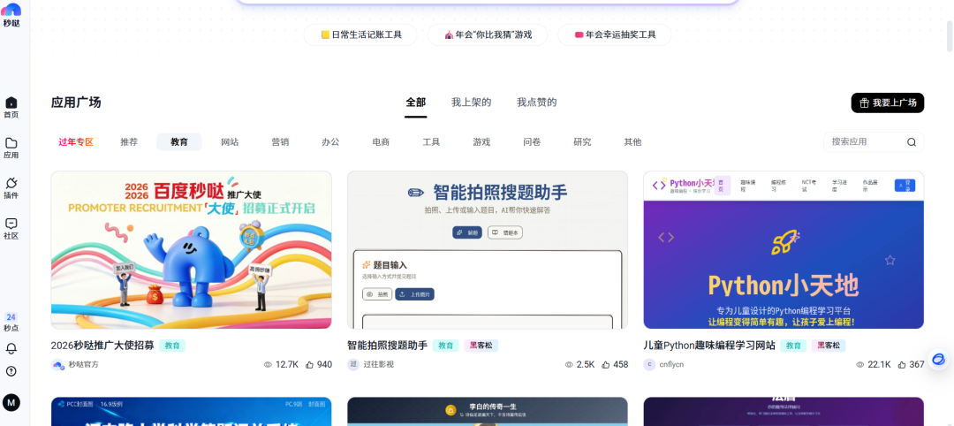954x426 pixels.
Task: Select the 游戏 category
Action: 481,141
